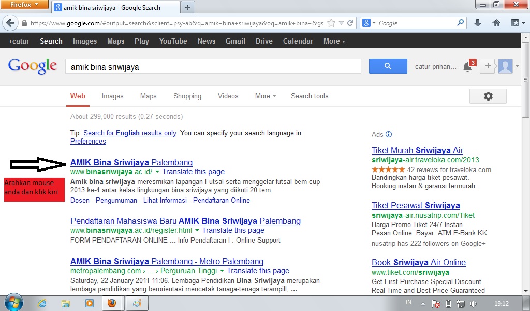Open Search tools
This screenshot has width=530, height=311.
pyautogui.click(x=310, y=96)
